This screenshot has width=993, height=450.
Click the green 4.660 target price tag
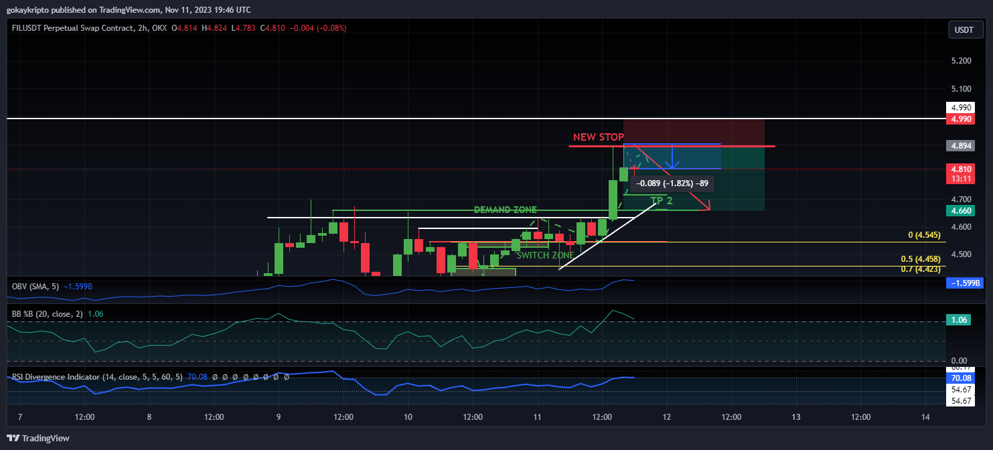(x=961, y=210)
